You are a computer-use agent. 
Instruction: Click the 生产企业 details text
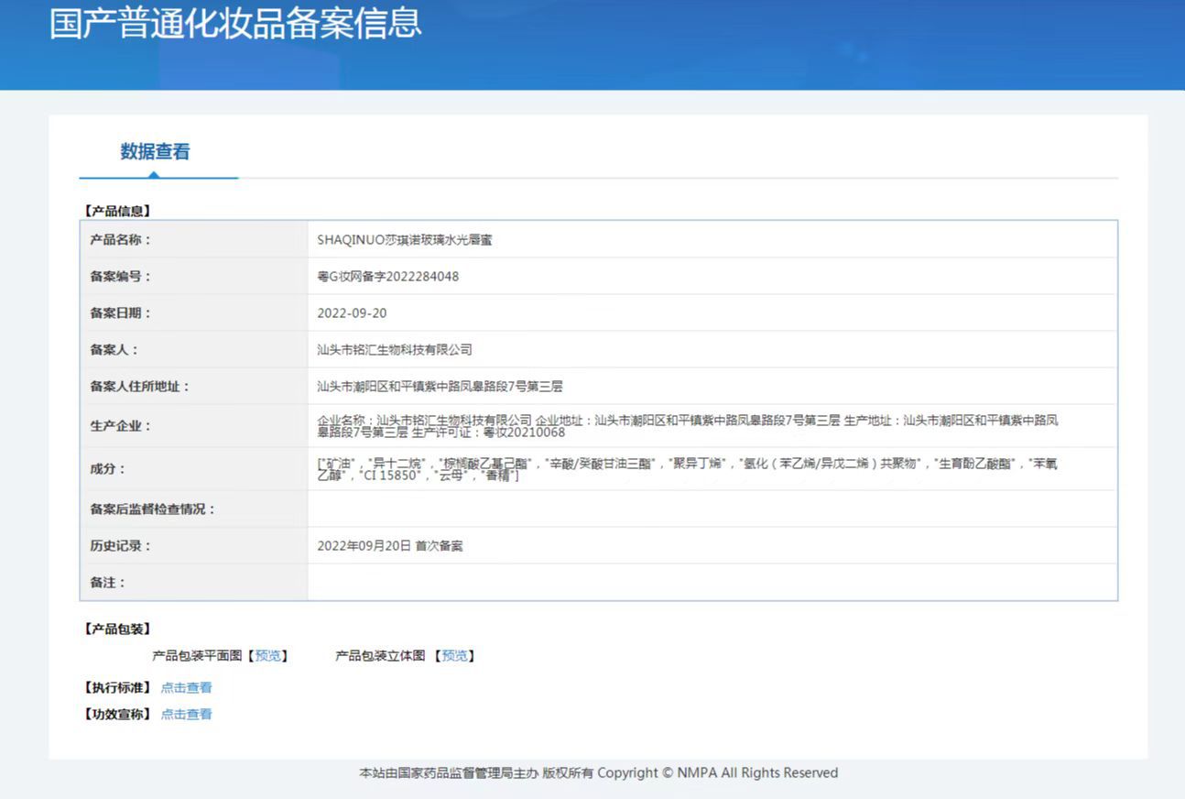(x=688, y=426)
